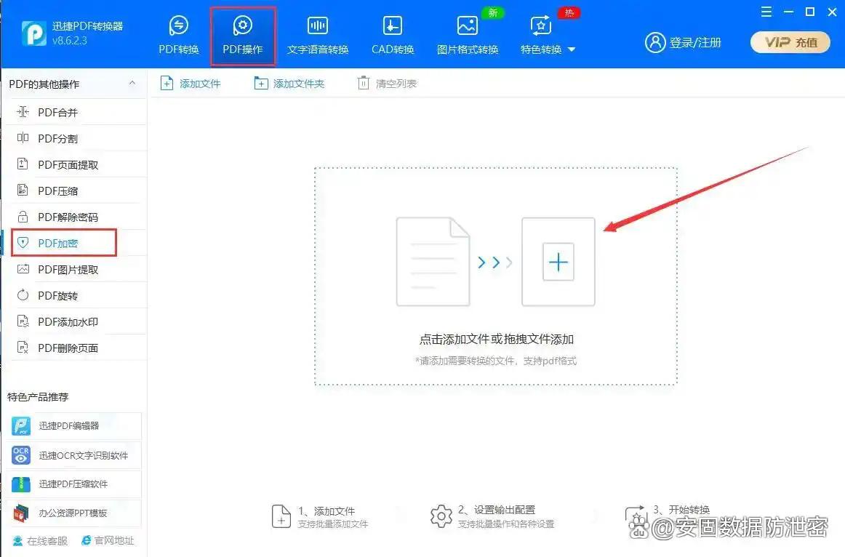Click the step 1 添加文件 icon
This screenshot has width=845, height=557.
click(281, 516)
